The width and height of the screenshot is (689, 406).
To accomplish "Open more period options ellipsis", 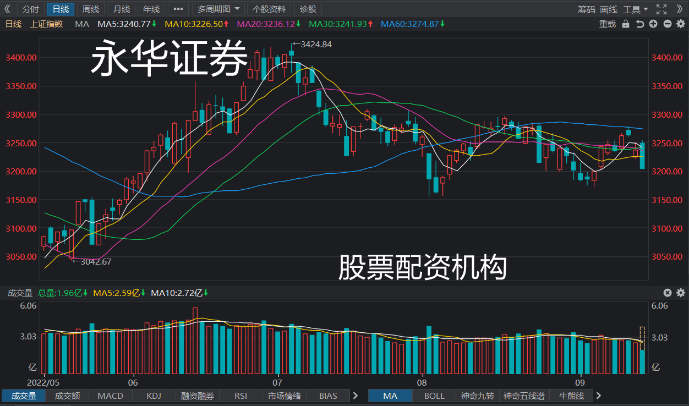I will [x=178, y=9].
